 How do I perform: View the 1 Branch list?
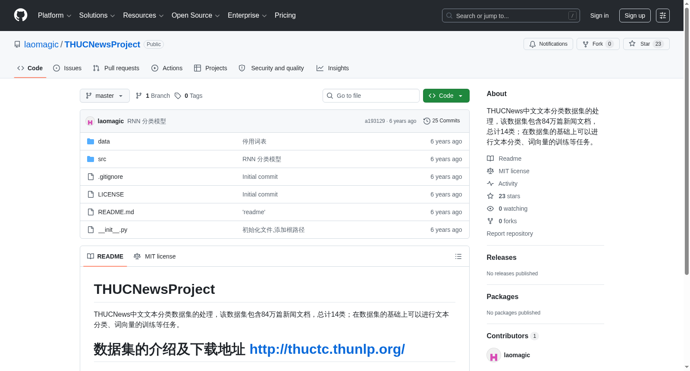click(x=153, y=96)
